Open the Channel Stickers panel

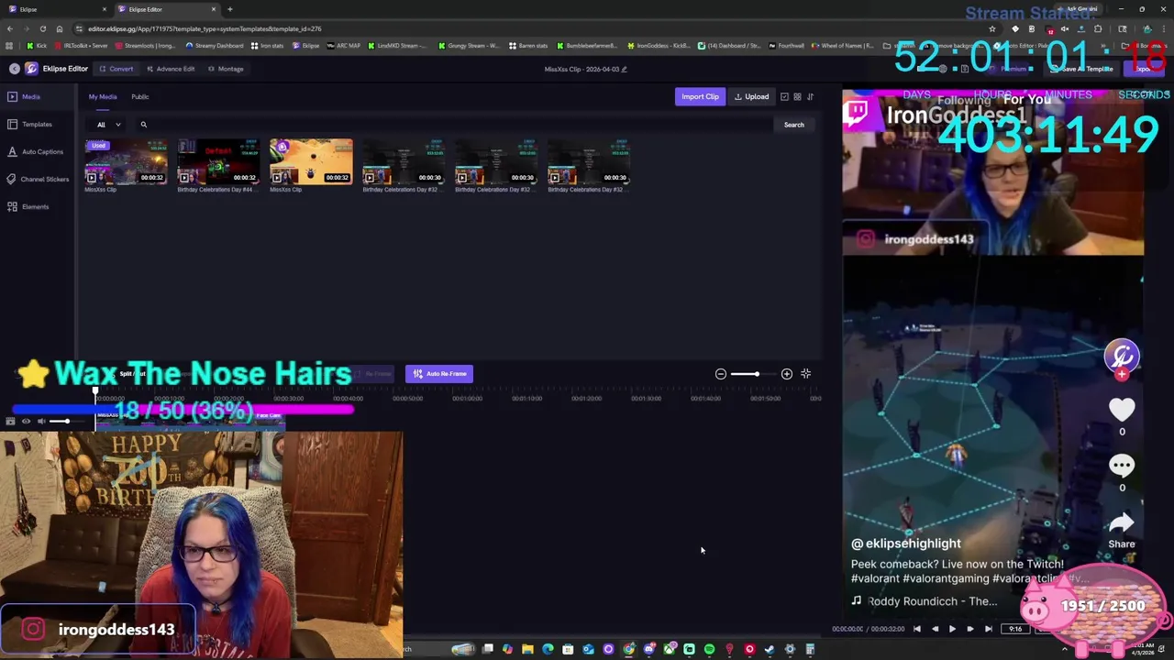pyautogui.click(x=39, y=179)
